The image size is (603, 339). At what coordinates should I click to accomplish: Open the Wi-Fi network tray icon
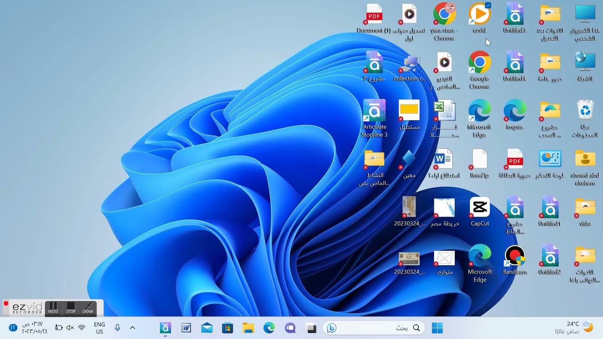(x=81, y=328)
